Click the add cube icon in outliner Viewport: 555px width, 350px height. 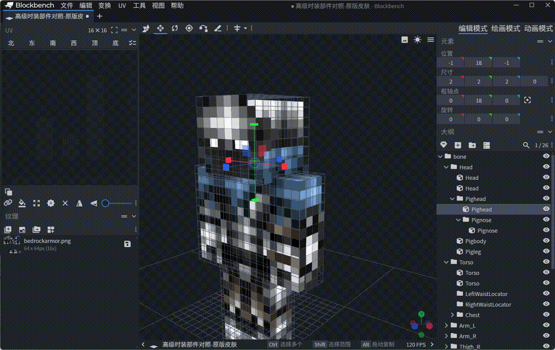pos(458,145)
